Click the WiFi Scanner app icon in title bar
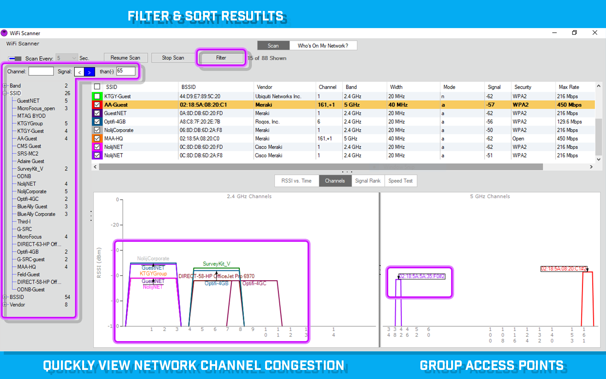Screen dimensions: 606x379 (4, 33)
